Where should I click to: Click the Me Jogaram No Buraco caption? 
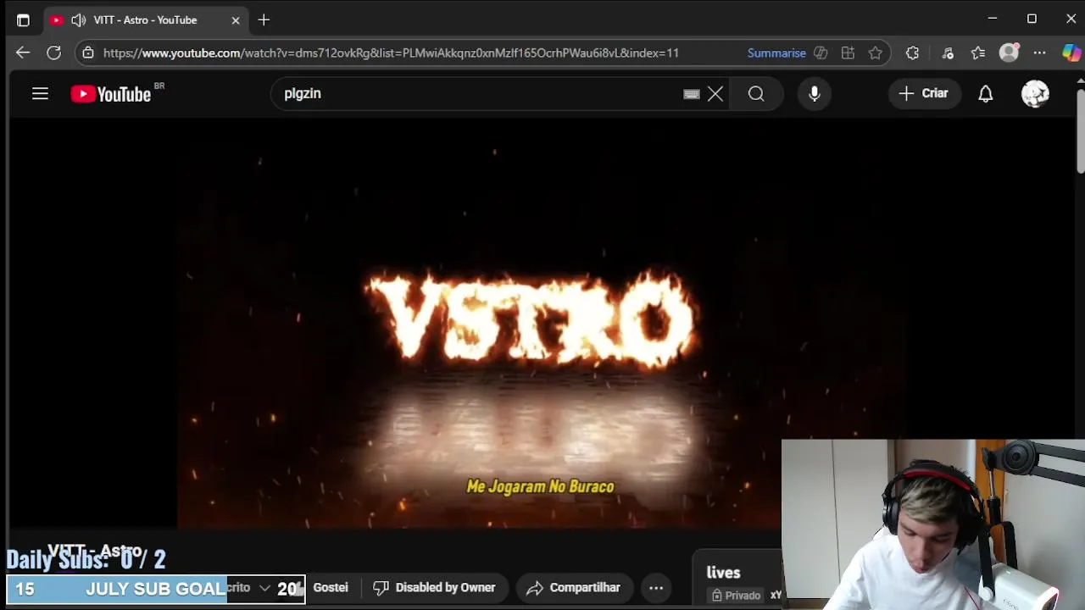pyautogui.click(x=540, y=486)
